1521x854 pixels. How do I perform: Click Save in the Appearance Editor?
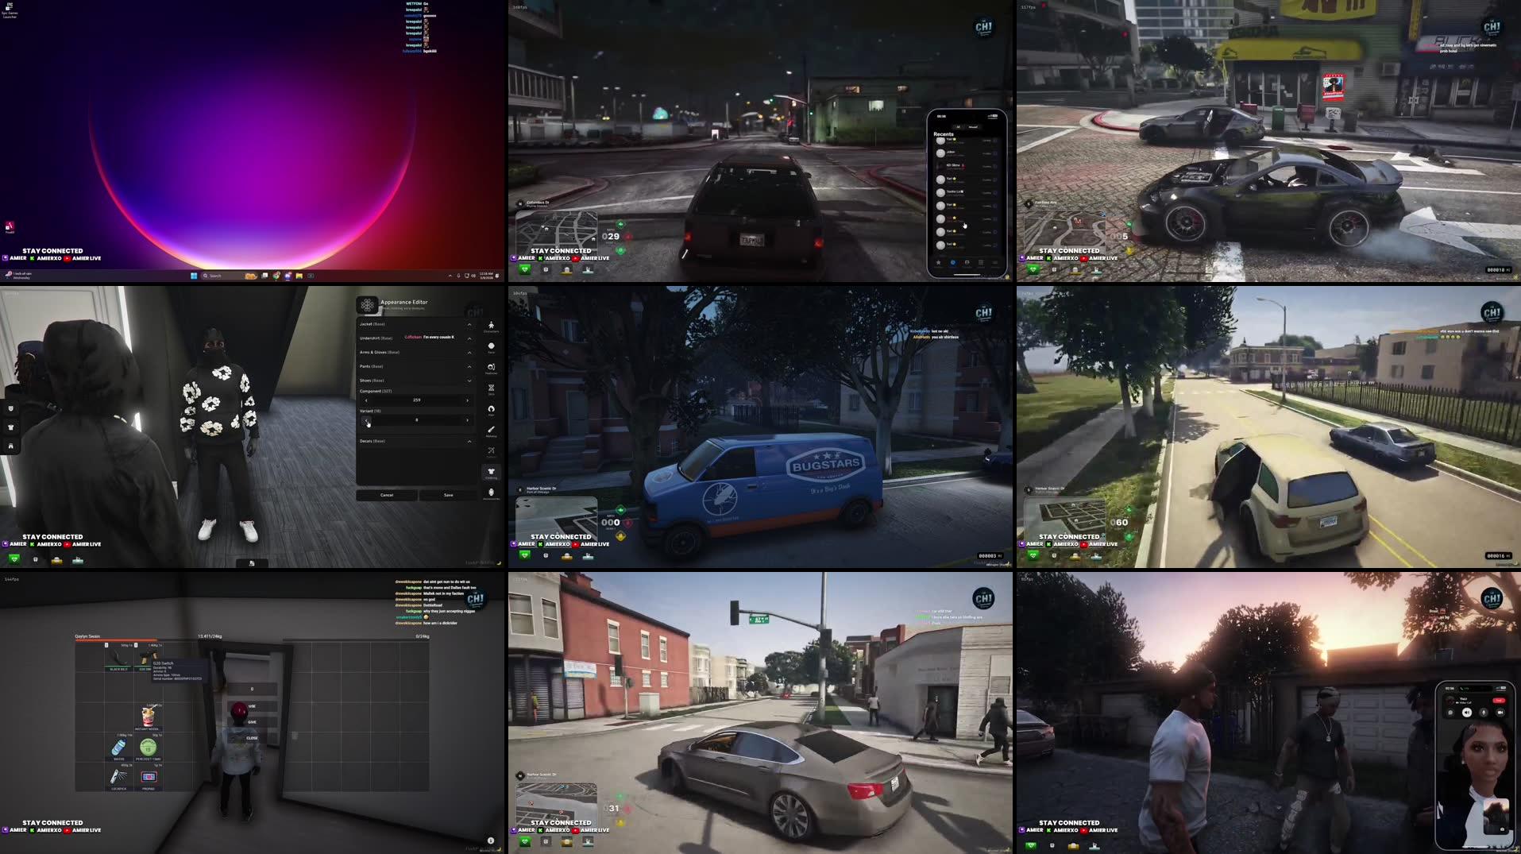tap(447, 494)
